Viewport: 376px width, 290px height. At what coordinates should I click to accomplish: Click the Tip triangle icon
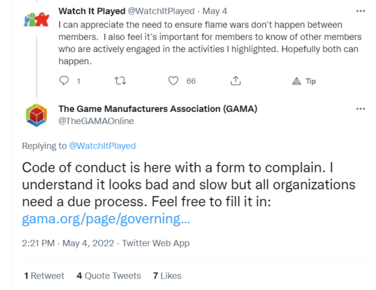pos(296,81)
